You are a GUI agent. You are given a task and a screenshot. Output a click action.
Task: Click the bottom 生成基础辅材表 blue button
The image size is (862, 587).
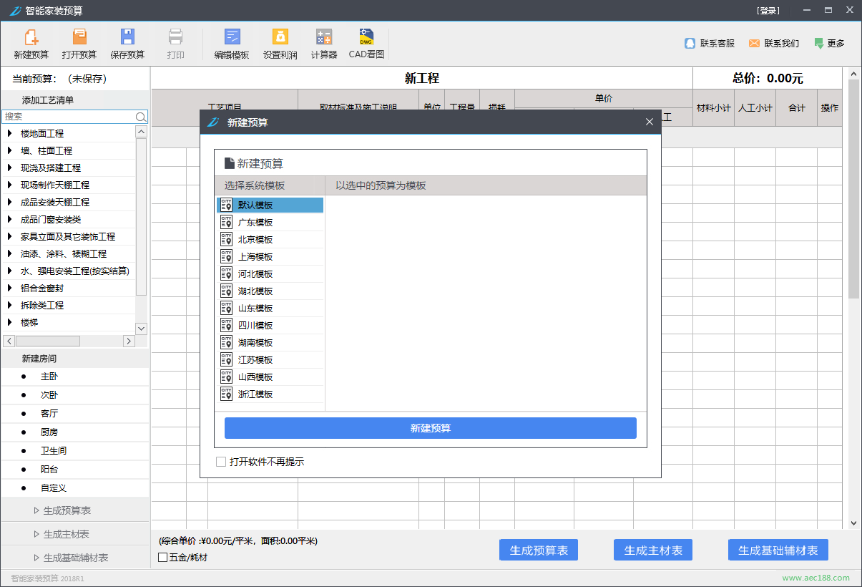pos(778,550)
